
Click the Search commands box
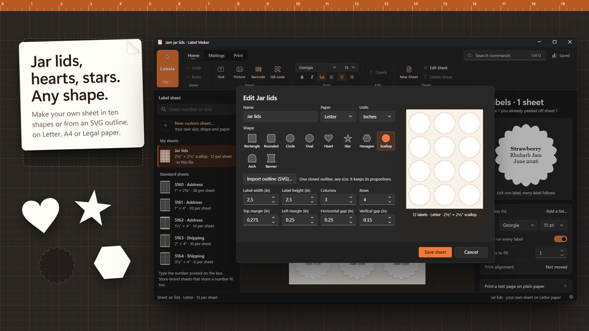505,56
